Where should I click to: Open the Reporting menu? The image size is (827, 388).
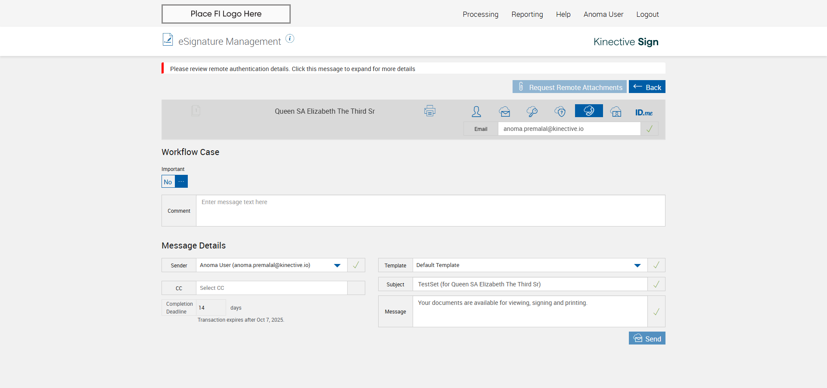click(x=527, y=14)
